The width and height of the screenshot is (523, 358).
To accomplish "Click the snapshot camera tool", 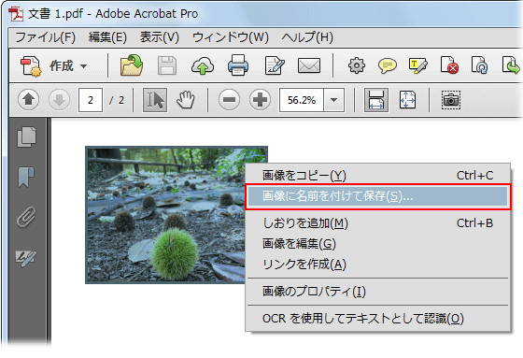I will pyautogui.click(x=451, y=100).
